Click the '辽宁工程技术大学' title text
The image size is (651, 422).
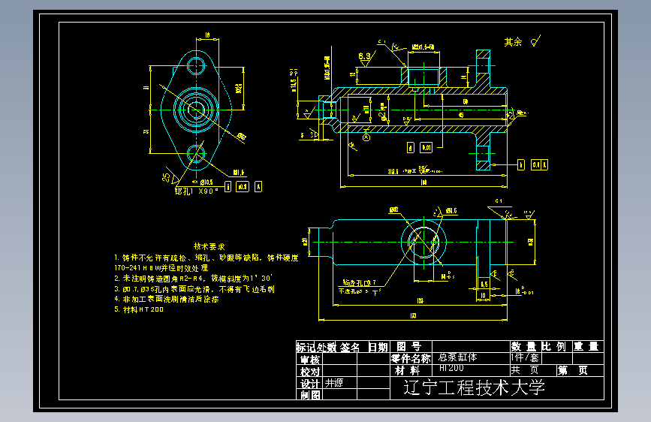474,387
